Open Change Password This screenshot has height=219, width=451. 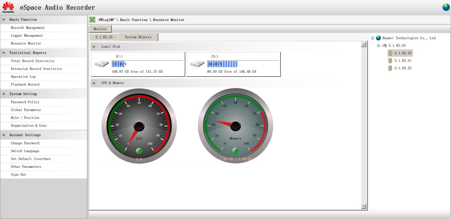(25, 143)
